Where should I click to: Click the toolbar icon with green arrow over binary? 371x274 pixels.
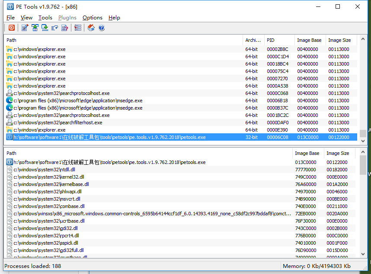click(x=45, y=28)
